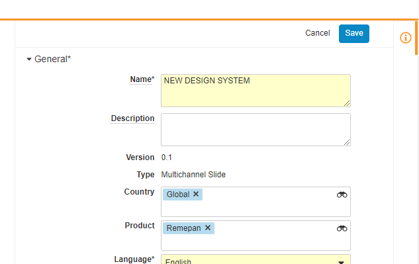Click the orange information icon
Viewport: 419px width, 264px height.
pyautogui.click(x=405, y=38)
